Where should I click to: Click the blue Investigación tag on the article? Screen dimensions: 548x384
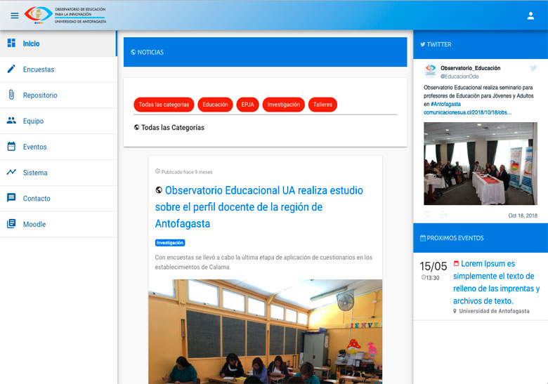click(170, 243)
